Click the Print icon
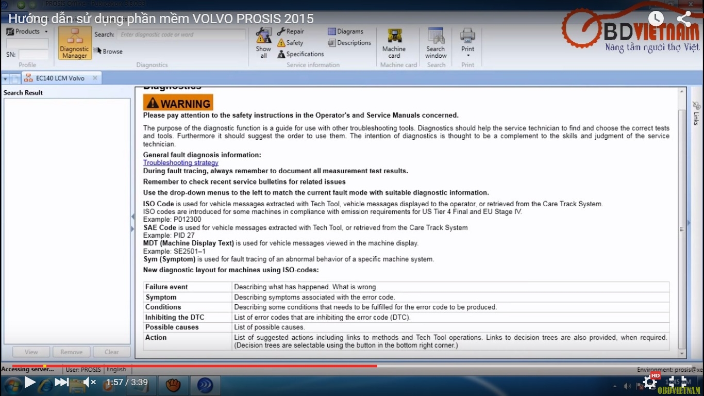 pos(468,36)
